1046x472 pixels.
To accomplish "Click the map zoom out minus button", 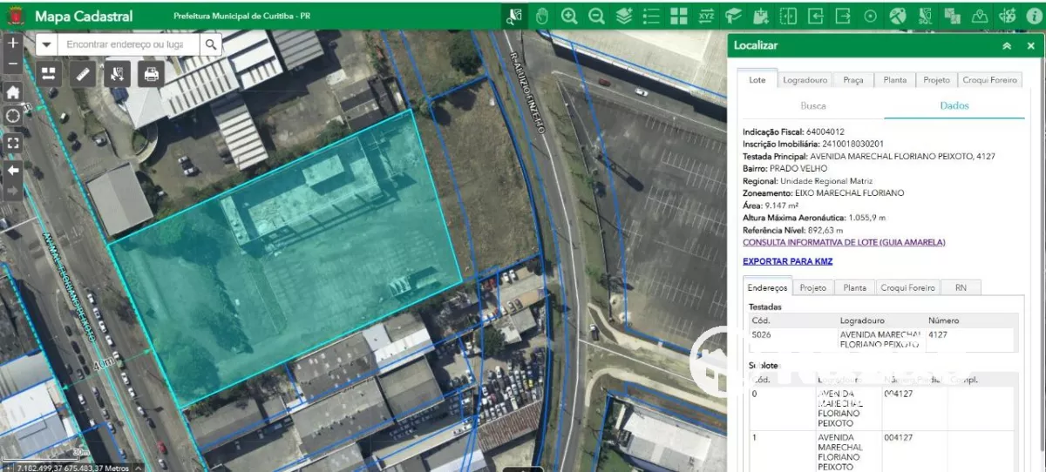I will click(x=13, y=64).
